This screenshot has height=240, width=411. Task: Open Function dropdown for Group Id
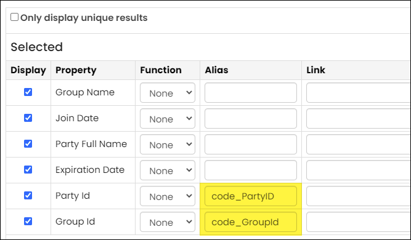point(168,222)
